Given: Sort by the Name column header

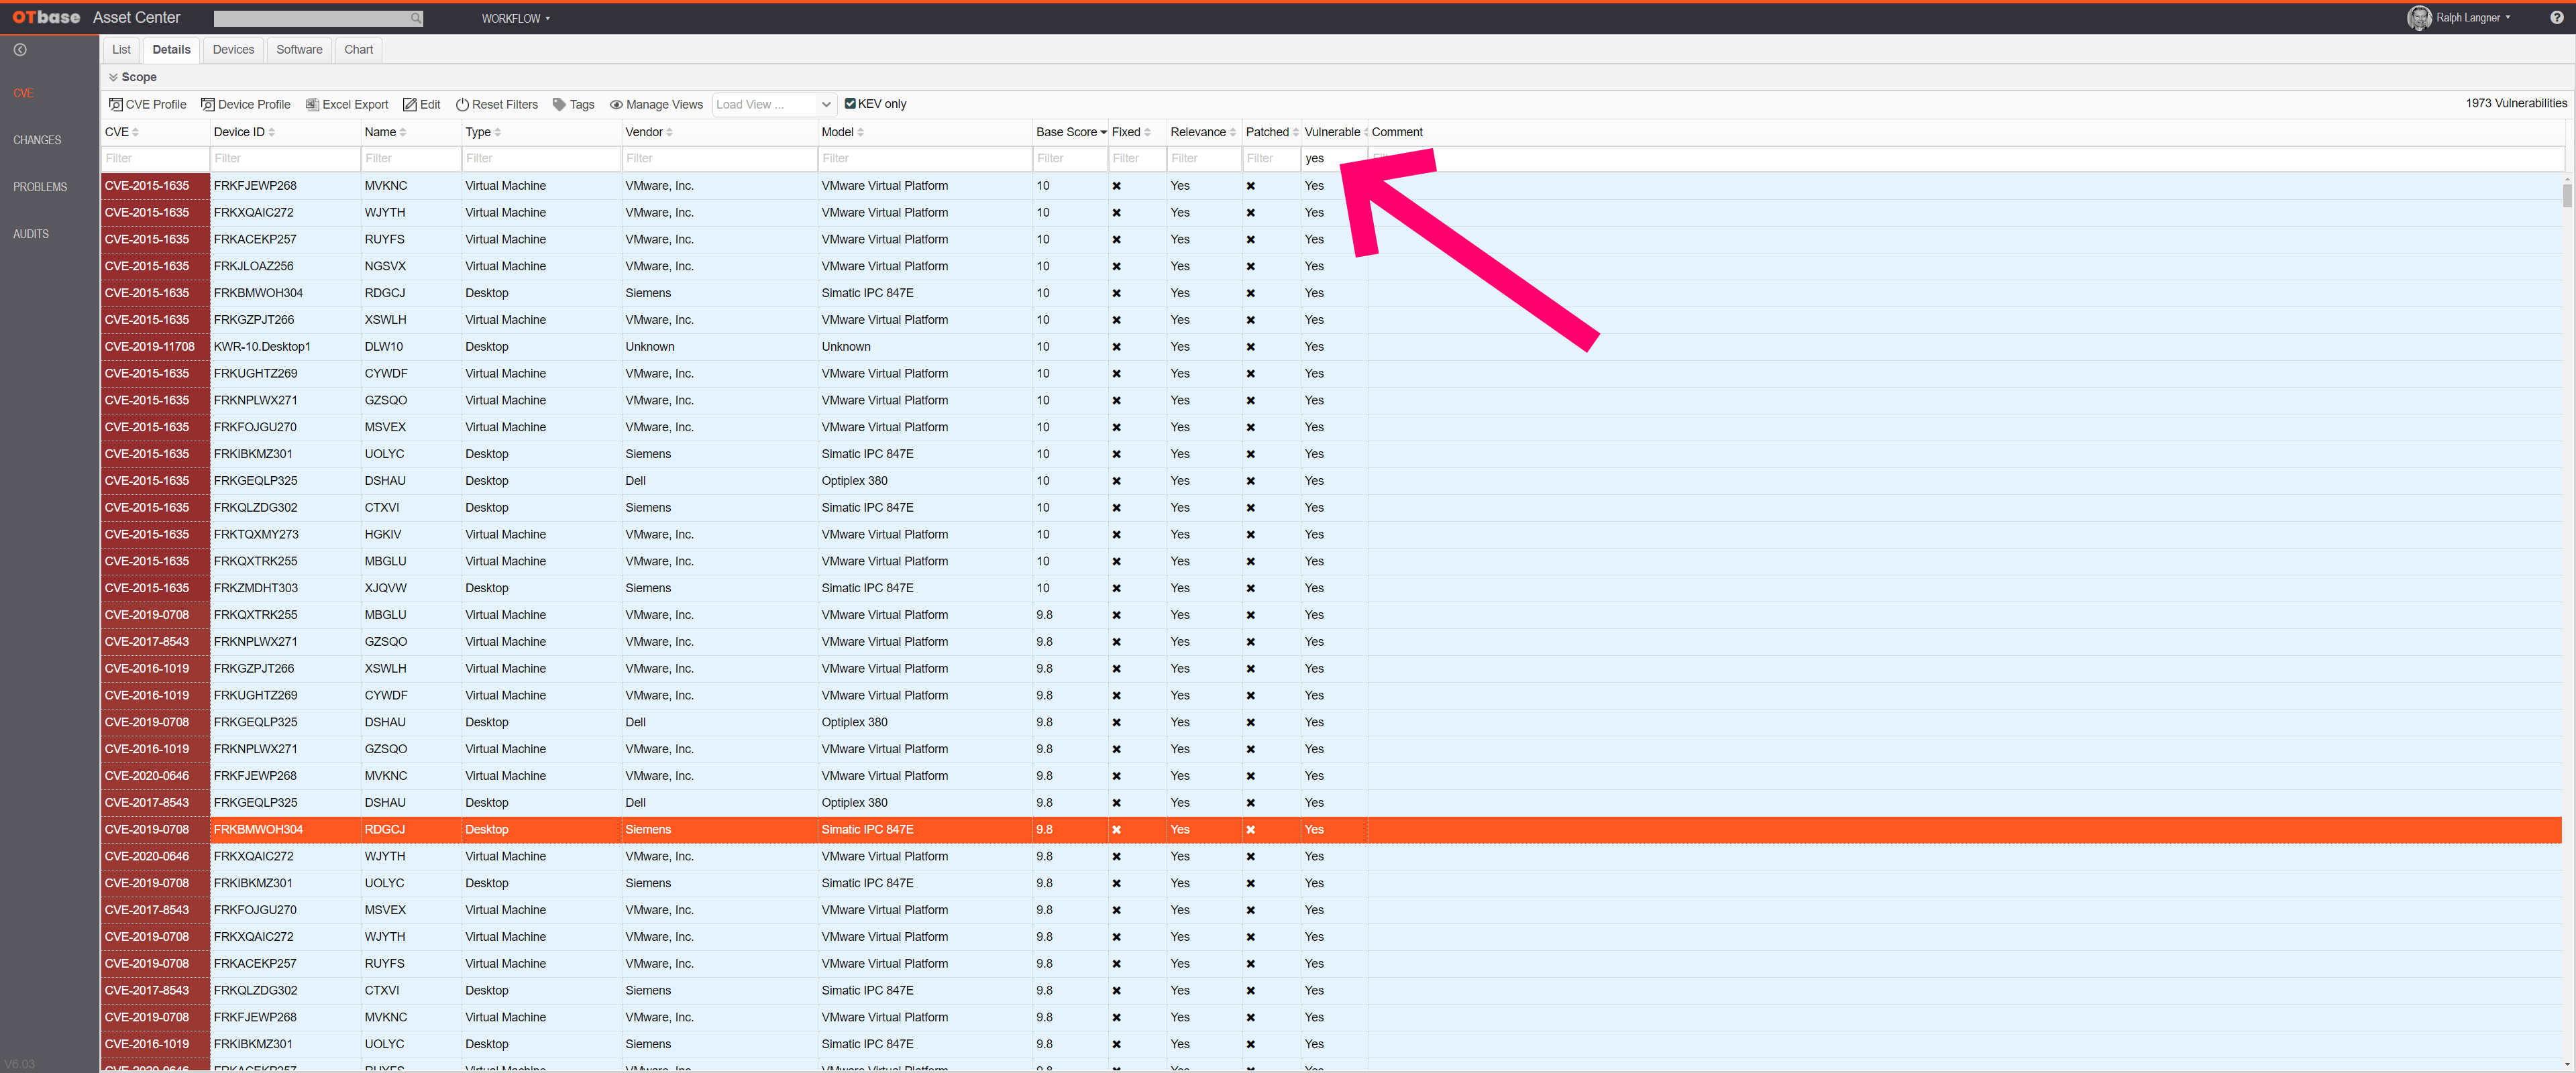Looking at the screenshot, I should coord(385,133).
